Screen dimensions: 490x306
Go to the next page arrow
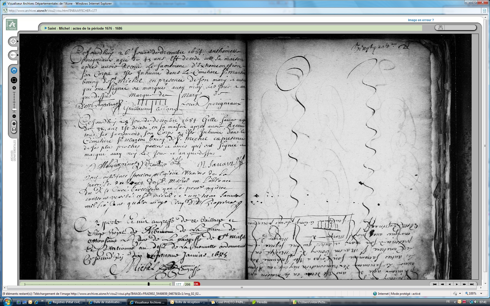[x=457, y=284]
